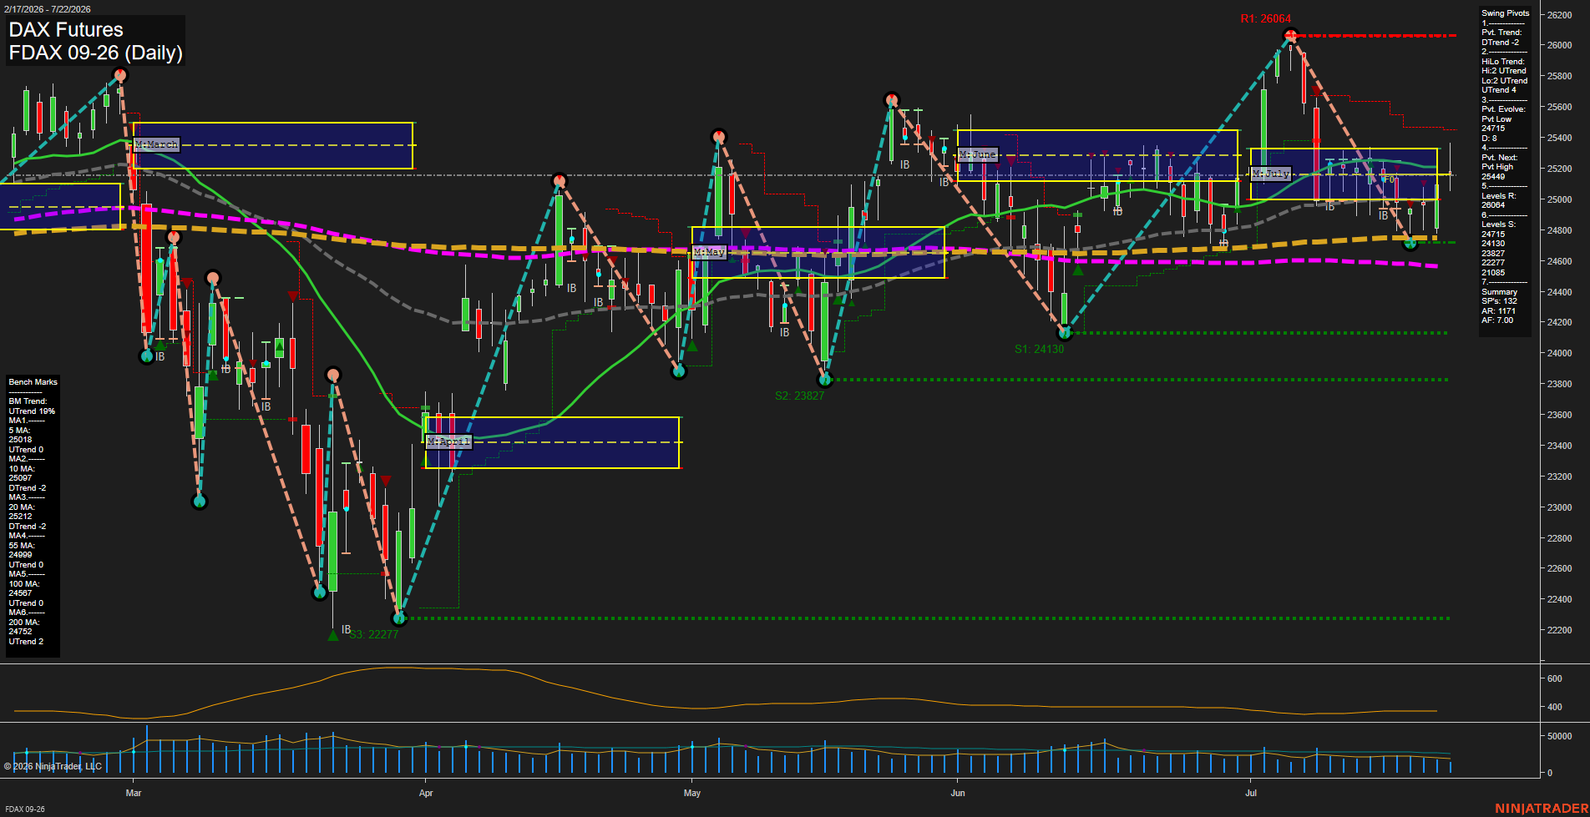The width and height of the screenshot is (1590, 817).
Task: Click the FDAX 09-26 tab at bottom-left
Action: (25, 809)
